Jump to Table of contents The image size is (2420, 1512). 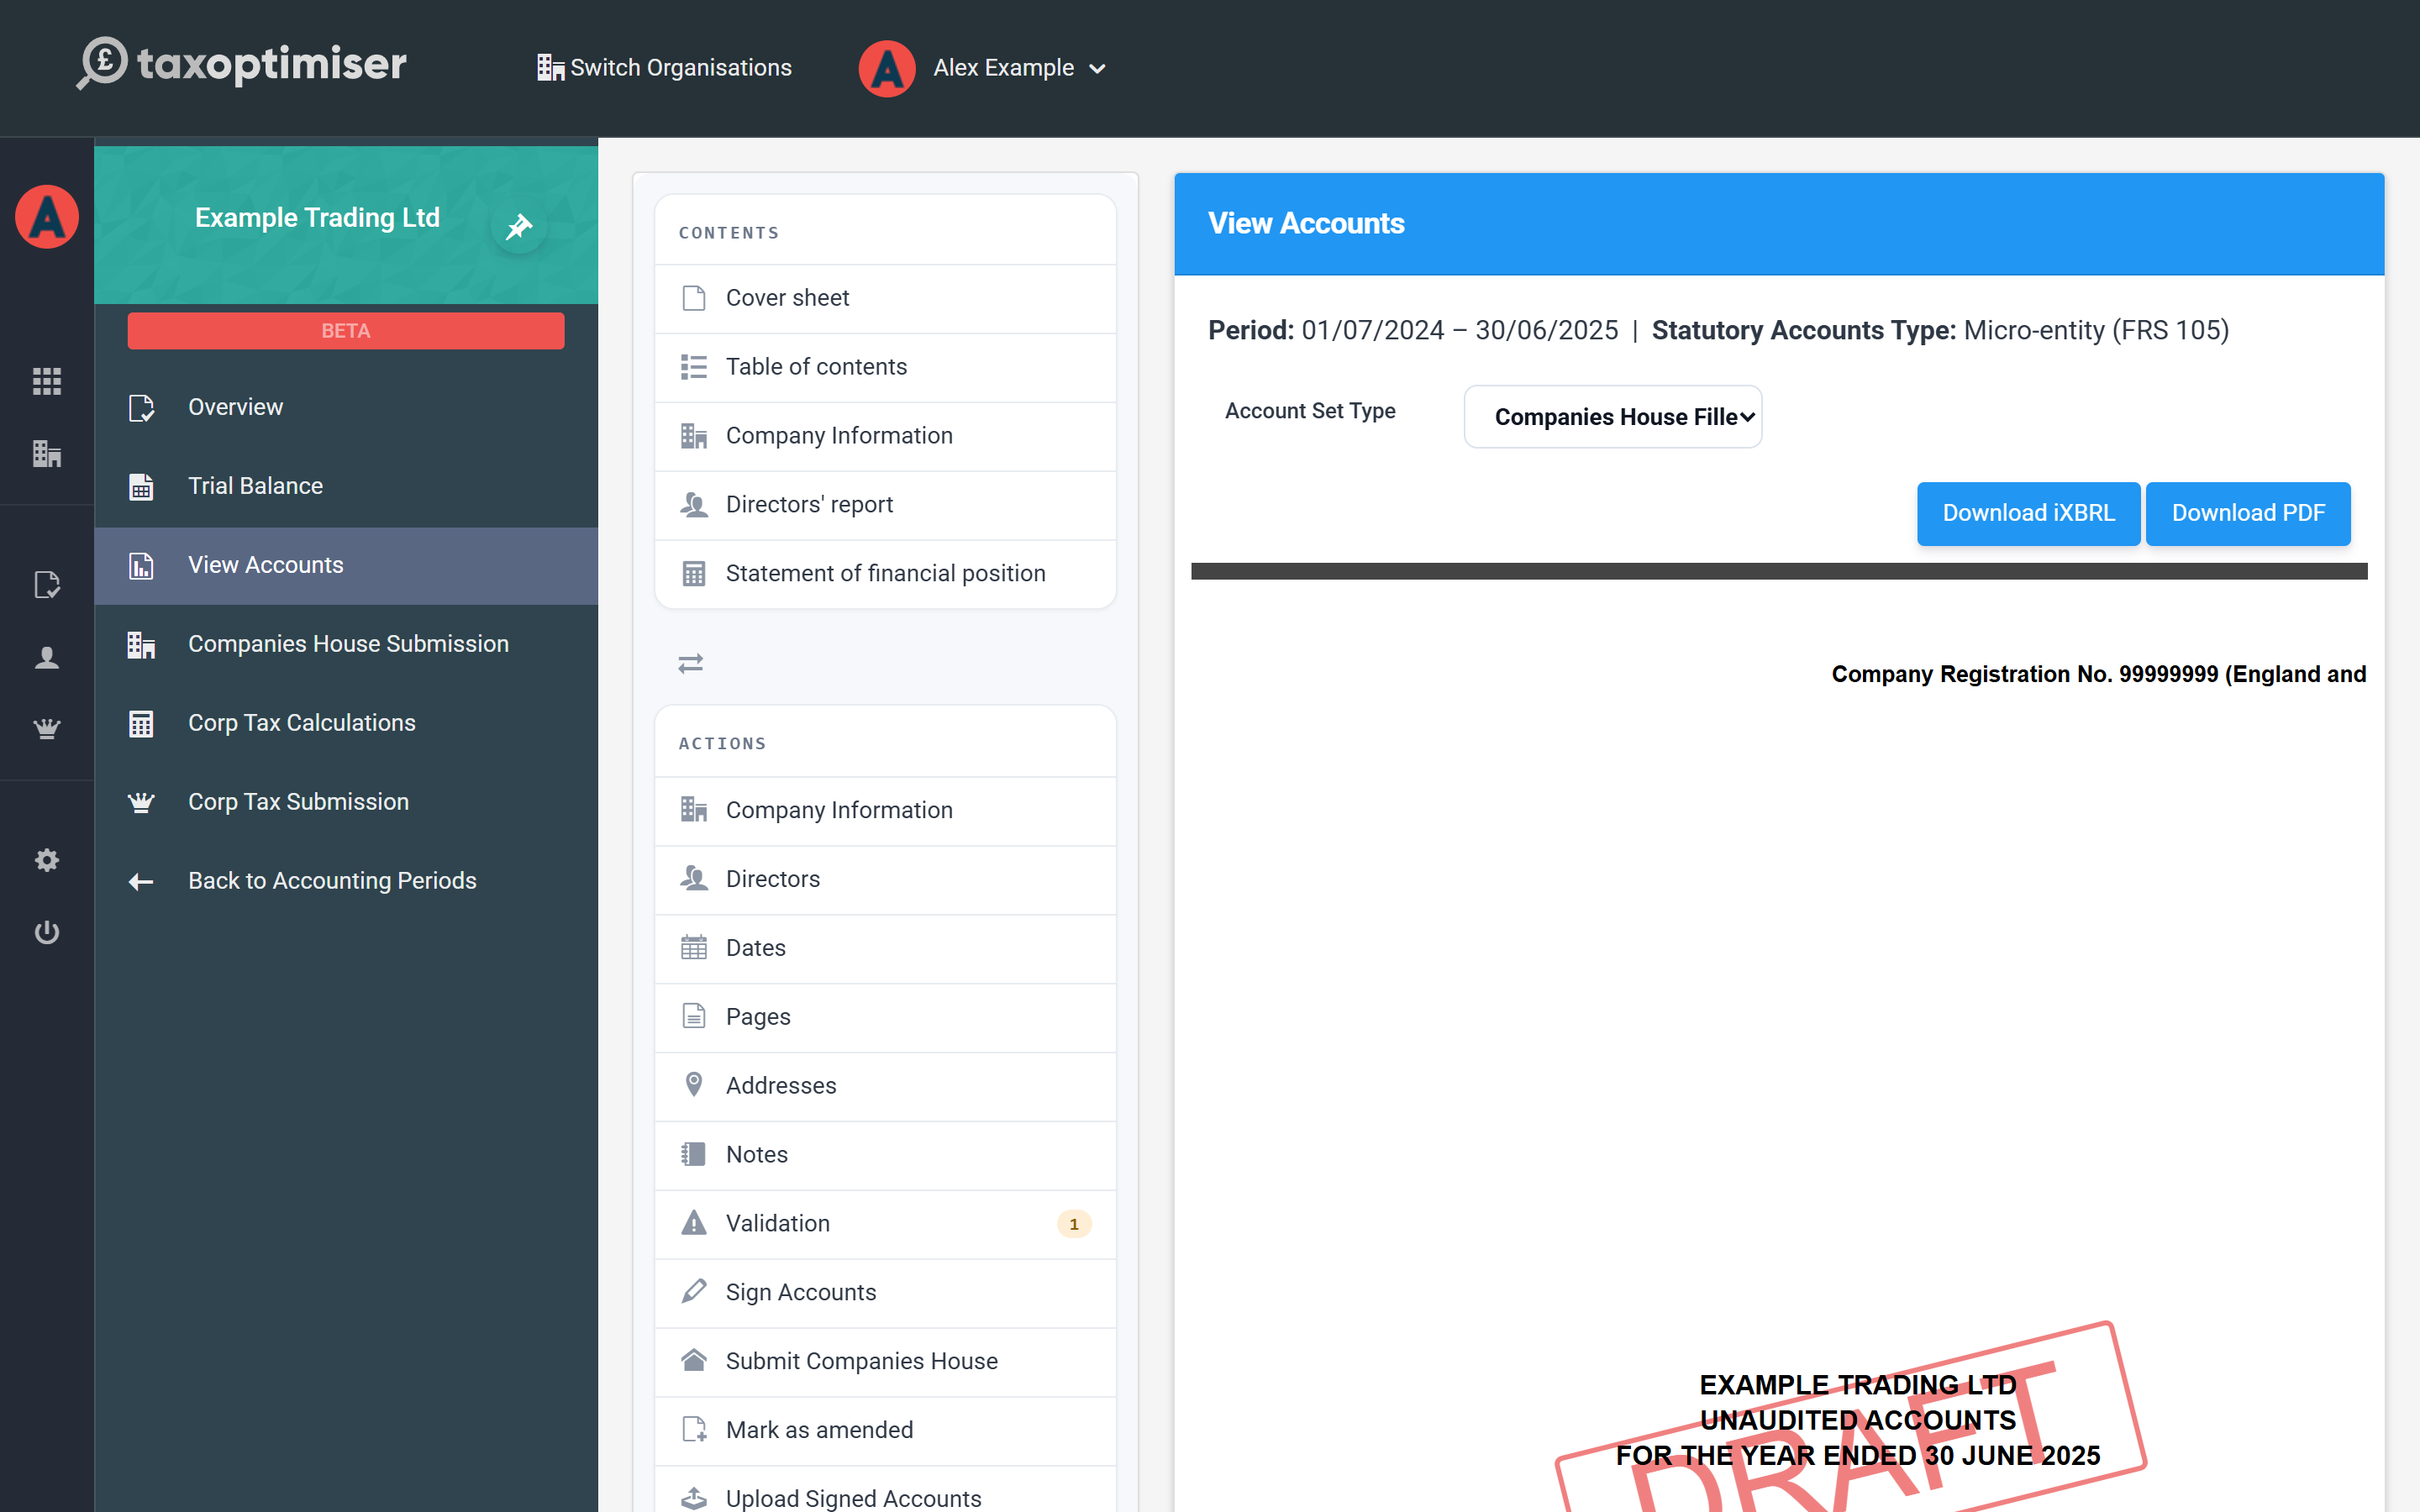(885, 367)
